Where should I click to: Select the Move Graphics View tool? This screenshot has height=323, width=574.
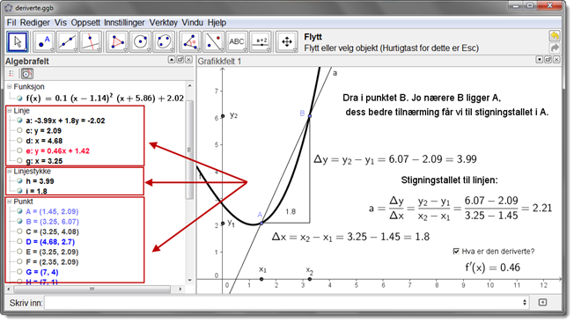(287, 42)
